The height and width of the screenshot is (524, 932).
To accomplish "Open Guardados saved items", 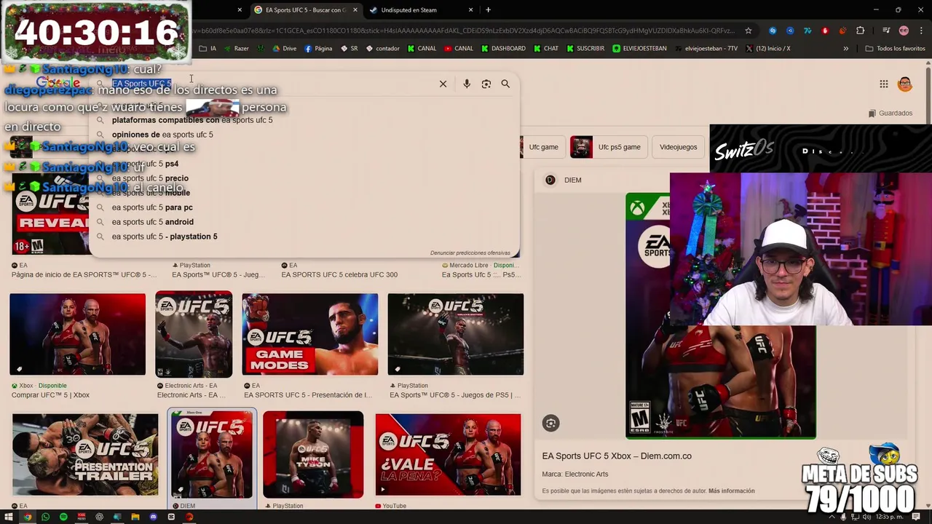I will (x=890, y=114).
